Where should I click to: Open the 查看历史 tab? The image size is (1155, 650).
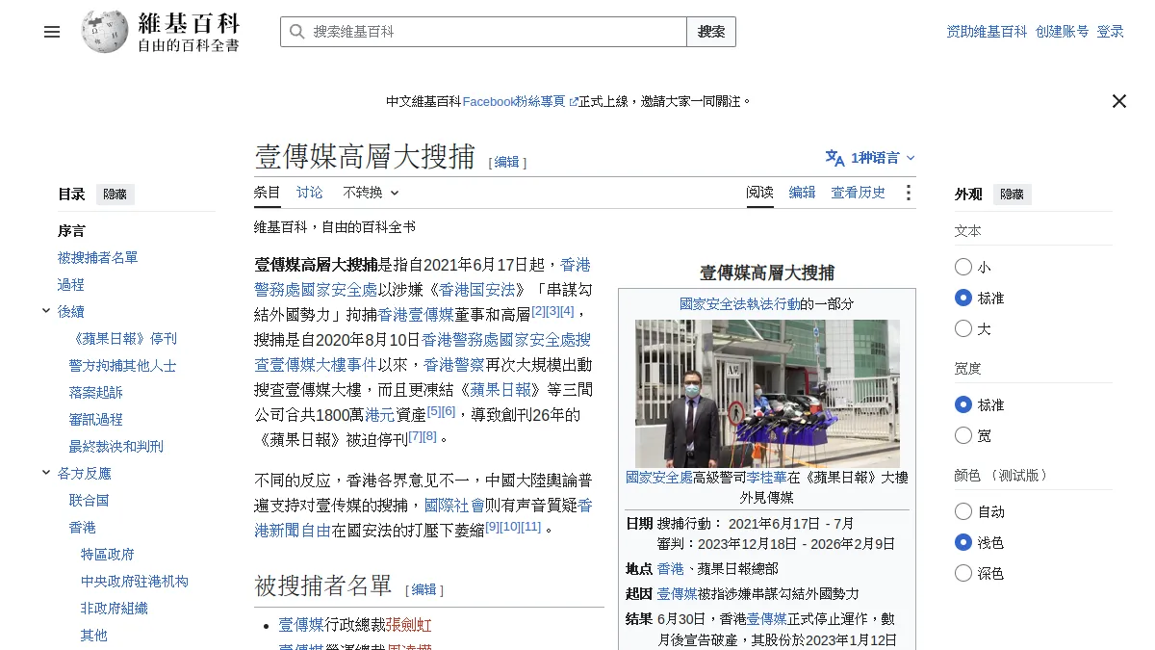point(859,193)
